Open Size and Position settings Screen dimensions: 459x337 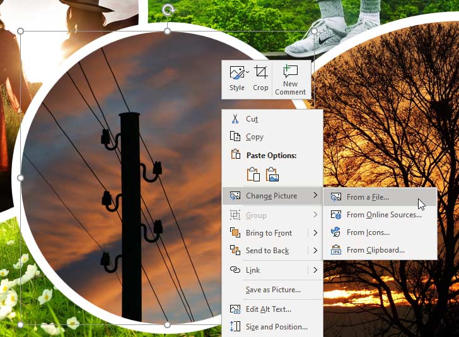276,327
